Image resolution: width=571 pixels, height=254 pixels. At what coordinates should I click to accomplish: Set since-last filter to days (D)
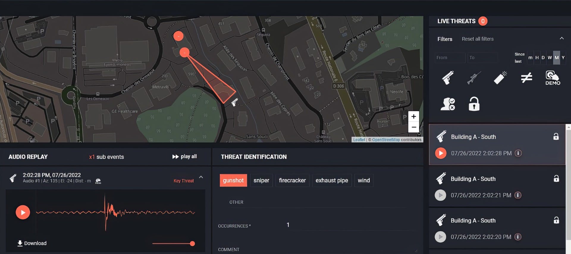tap(543, 58)
